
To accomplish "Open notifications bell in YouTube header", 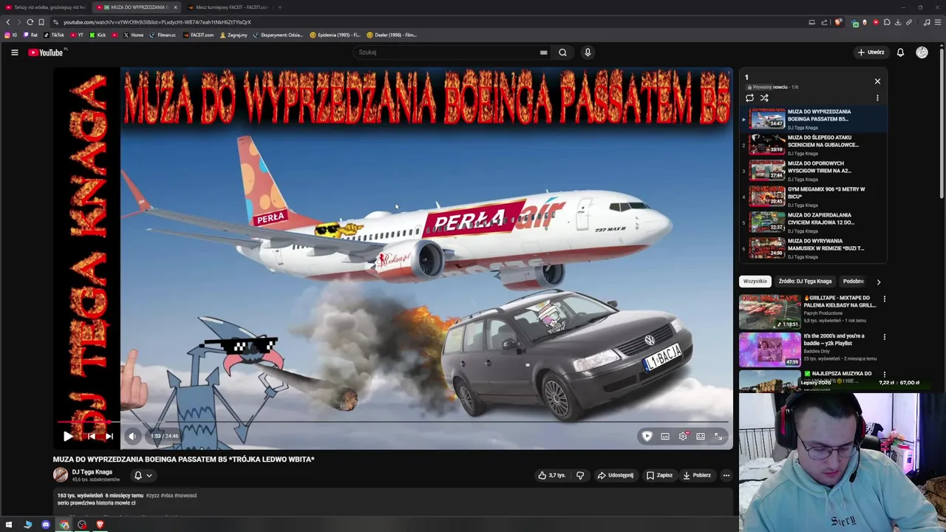I will (x=900, y=52).
